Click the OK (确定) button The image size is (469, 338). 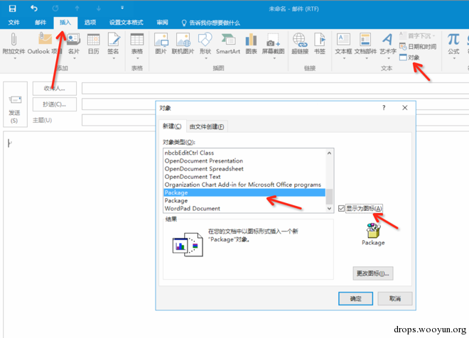tap(355, 298)
